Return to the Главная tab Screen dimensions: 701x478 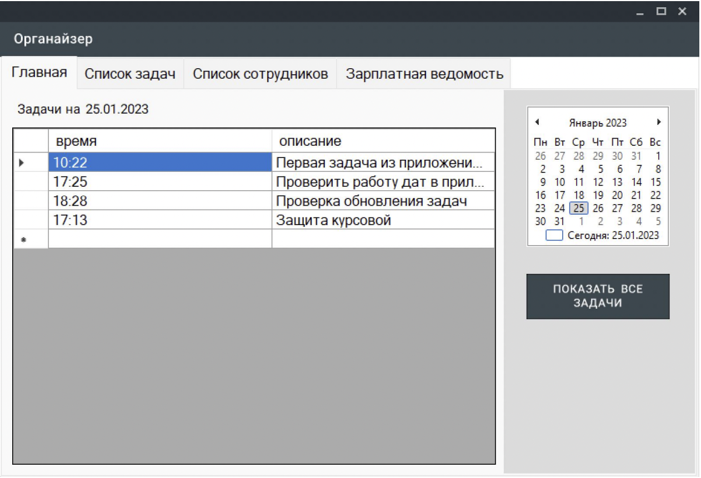coord(39,73)
